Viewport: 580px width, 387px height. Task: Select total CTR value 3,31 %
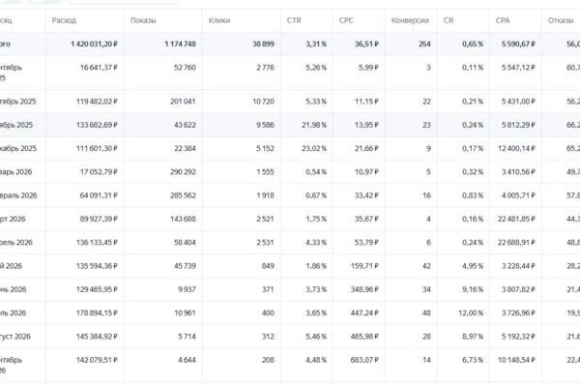(316, 45)
